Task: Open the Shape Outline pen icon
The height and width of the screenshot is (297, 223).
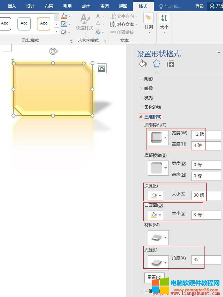Action: pos(64,24)
